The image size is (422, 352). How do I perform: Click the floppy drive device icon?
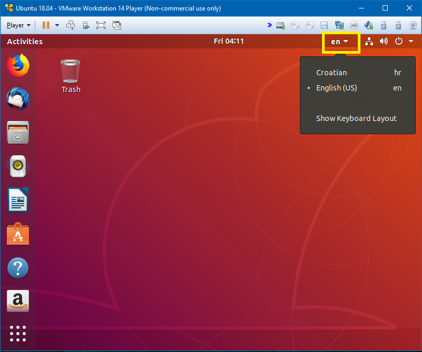(x=324, y=26)
